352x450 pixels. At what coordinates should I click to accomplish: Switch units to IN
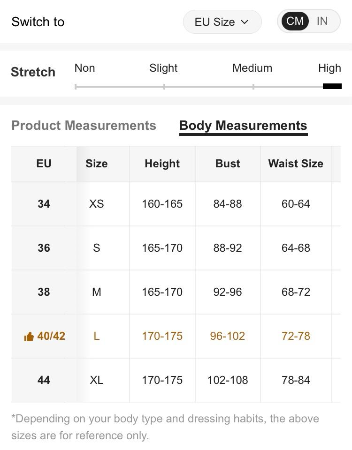[322, 21]
